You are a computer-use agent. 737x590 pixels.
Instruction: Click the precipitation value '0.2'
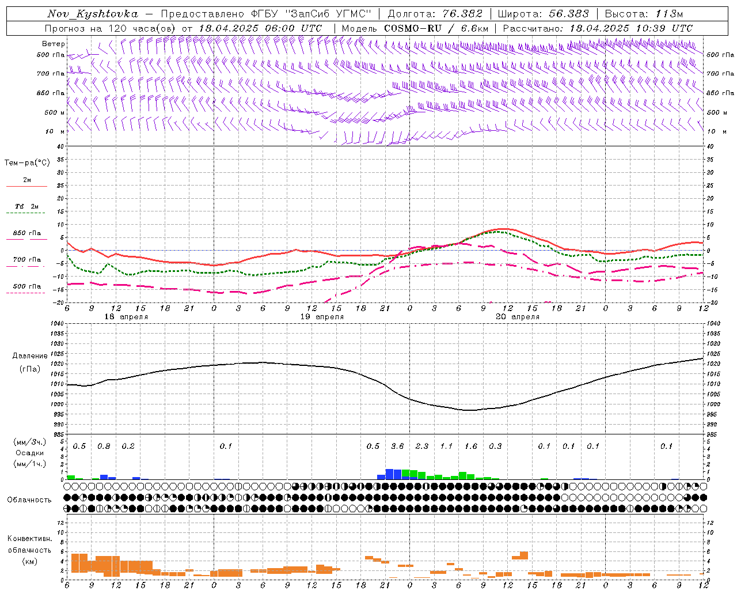tap(128, 446)
